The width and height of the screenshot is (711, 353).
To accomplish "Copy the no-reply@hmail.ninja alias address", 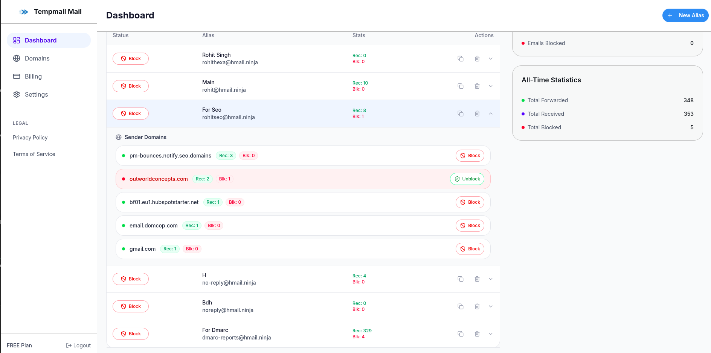I will [x=460, y=279].
